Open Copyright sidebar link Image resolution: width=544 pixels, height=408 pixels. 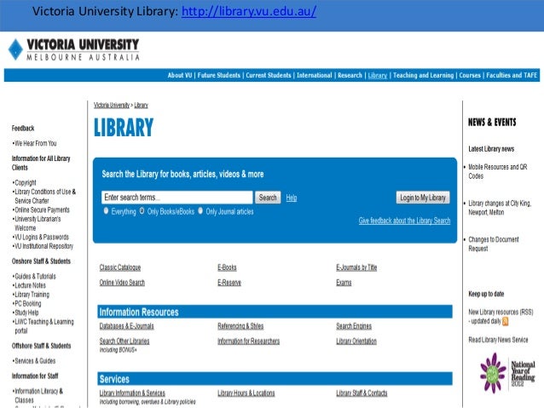pyautogui.click(x=26, y=182)
